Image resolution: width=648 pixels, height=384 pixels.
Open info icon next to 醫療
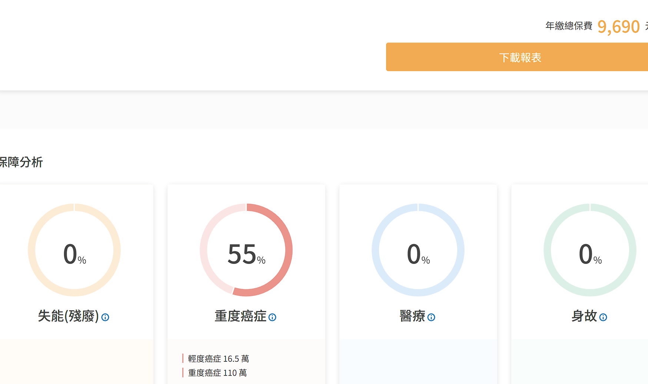[431, 317]
